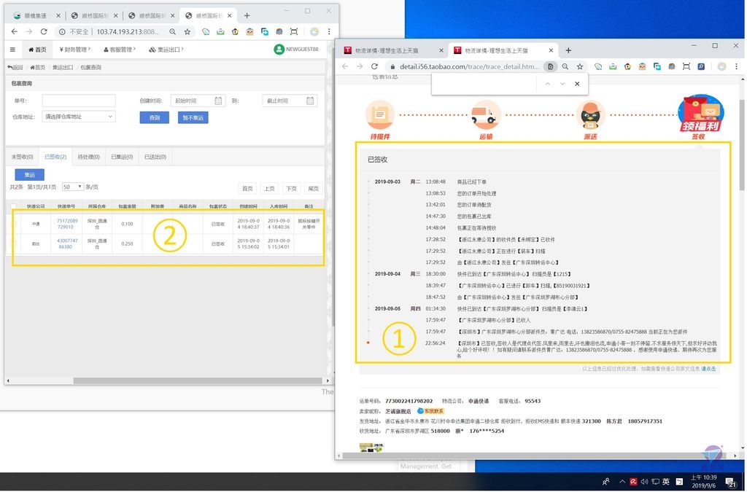
Task: Close the find-in-page bar in Taobao window
Action: click(577, 84)
